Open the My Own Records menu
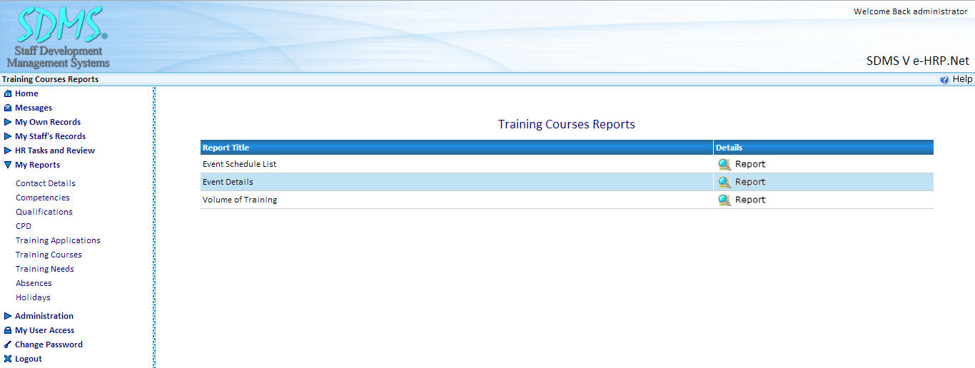975x368 pixels. (x=48, y=122)
